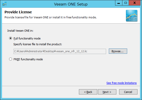
Task: Click the Specify license file label
Action: (x=38, y=44)
